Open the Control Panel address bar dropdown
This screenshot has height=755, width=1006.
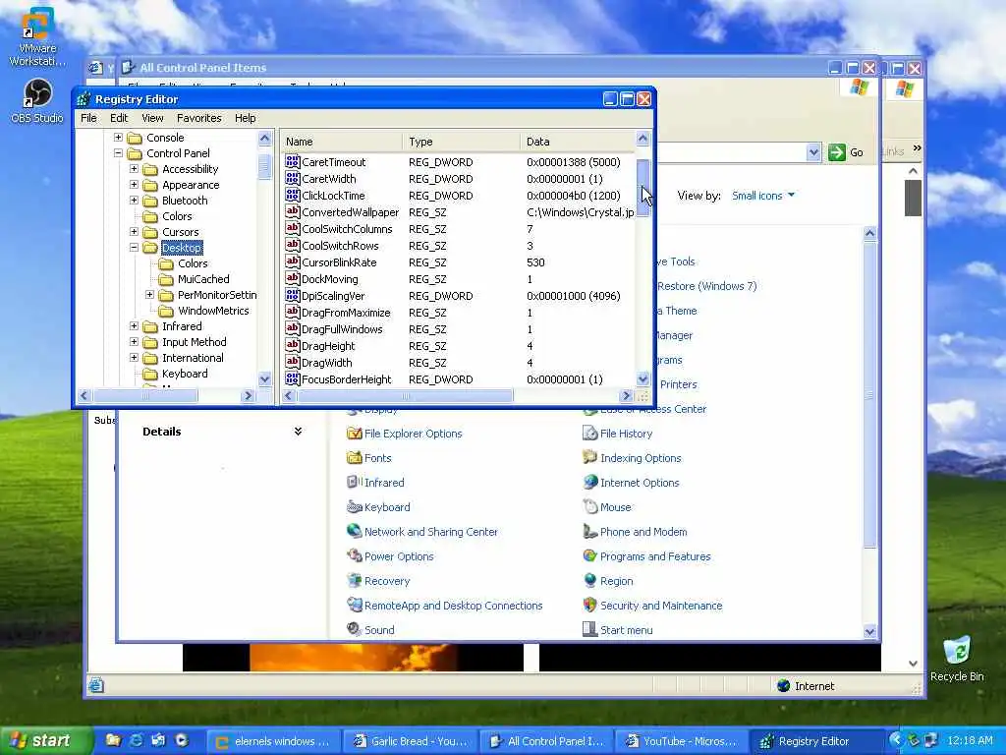[x=813, y=152]
